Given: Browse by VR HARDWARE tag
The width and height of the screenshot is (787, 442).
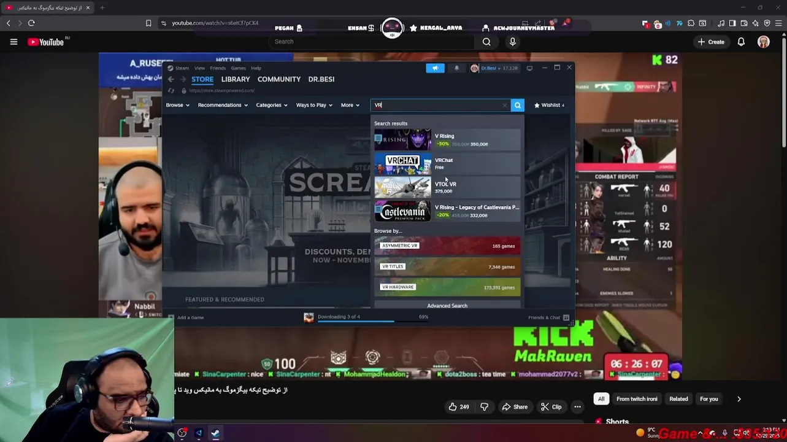Looking at the screenshot, I should tap(447, 287).
